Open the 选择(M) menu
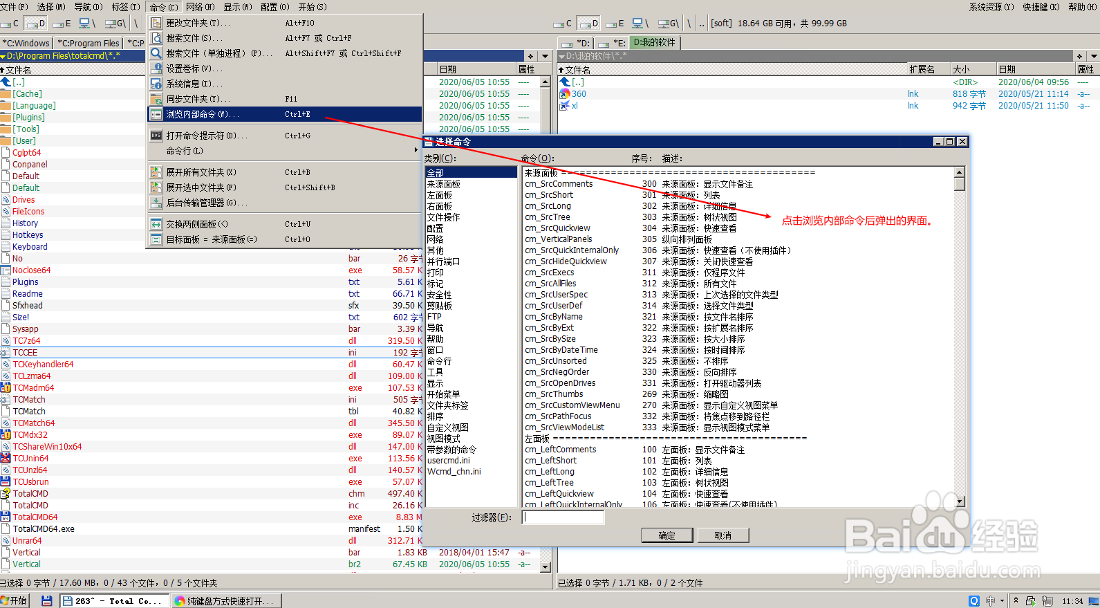Viewport: 1100px width, 608px height. click(x=50, y=7)
